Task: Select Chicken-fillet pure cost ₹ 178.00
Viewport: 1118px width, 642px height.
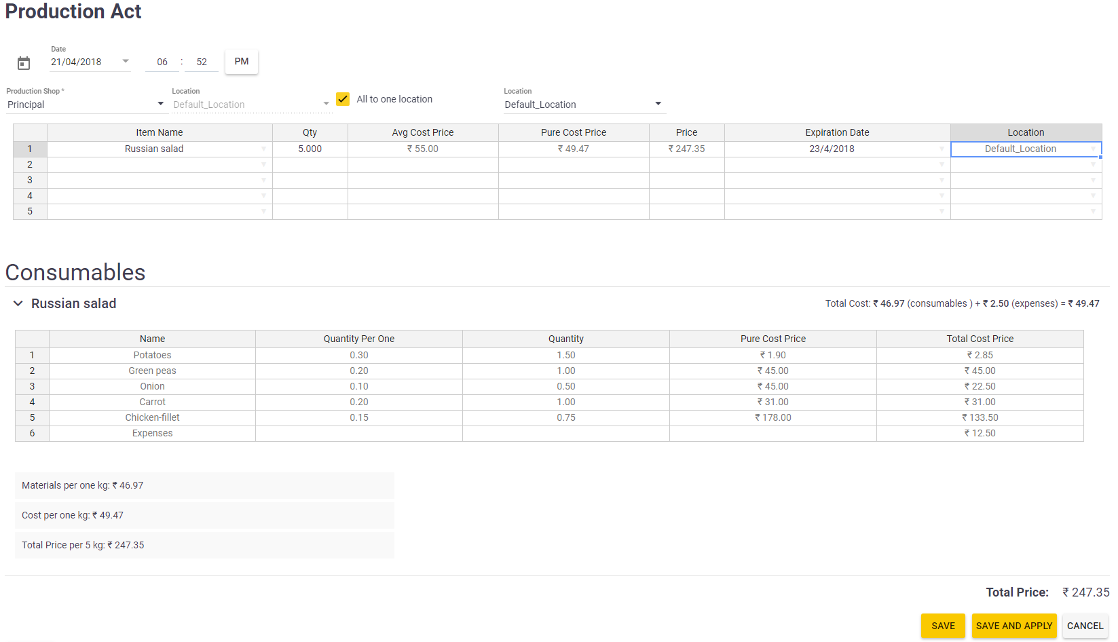Action: (773, 417)
